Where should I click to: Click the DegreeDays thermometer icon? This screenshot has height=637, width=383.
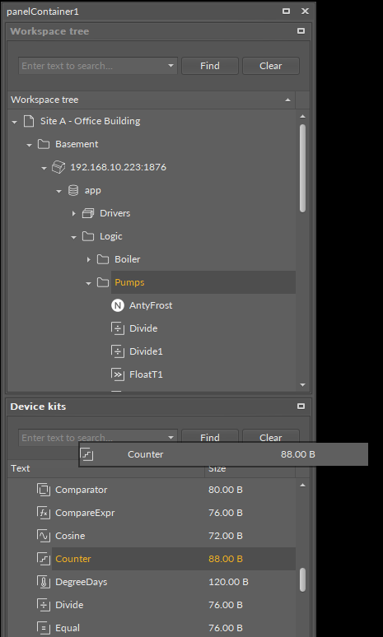[44, 582]
